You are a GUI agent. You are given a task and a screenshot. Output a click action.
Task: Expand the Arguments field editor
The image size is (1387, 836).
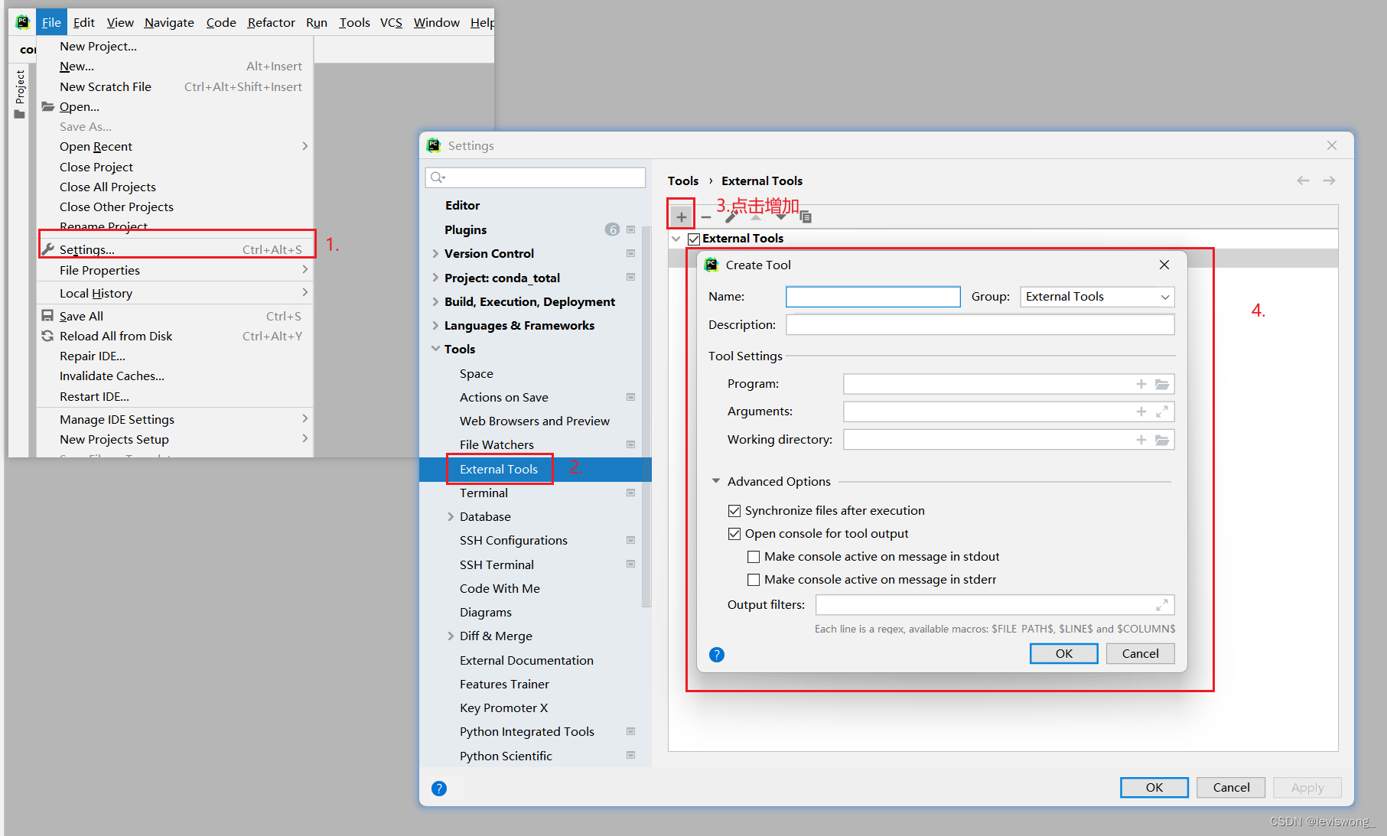pos(1162,411)
